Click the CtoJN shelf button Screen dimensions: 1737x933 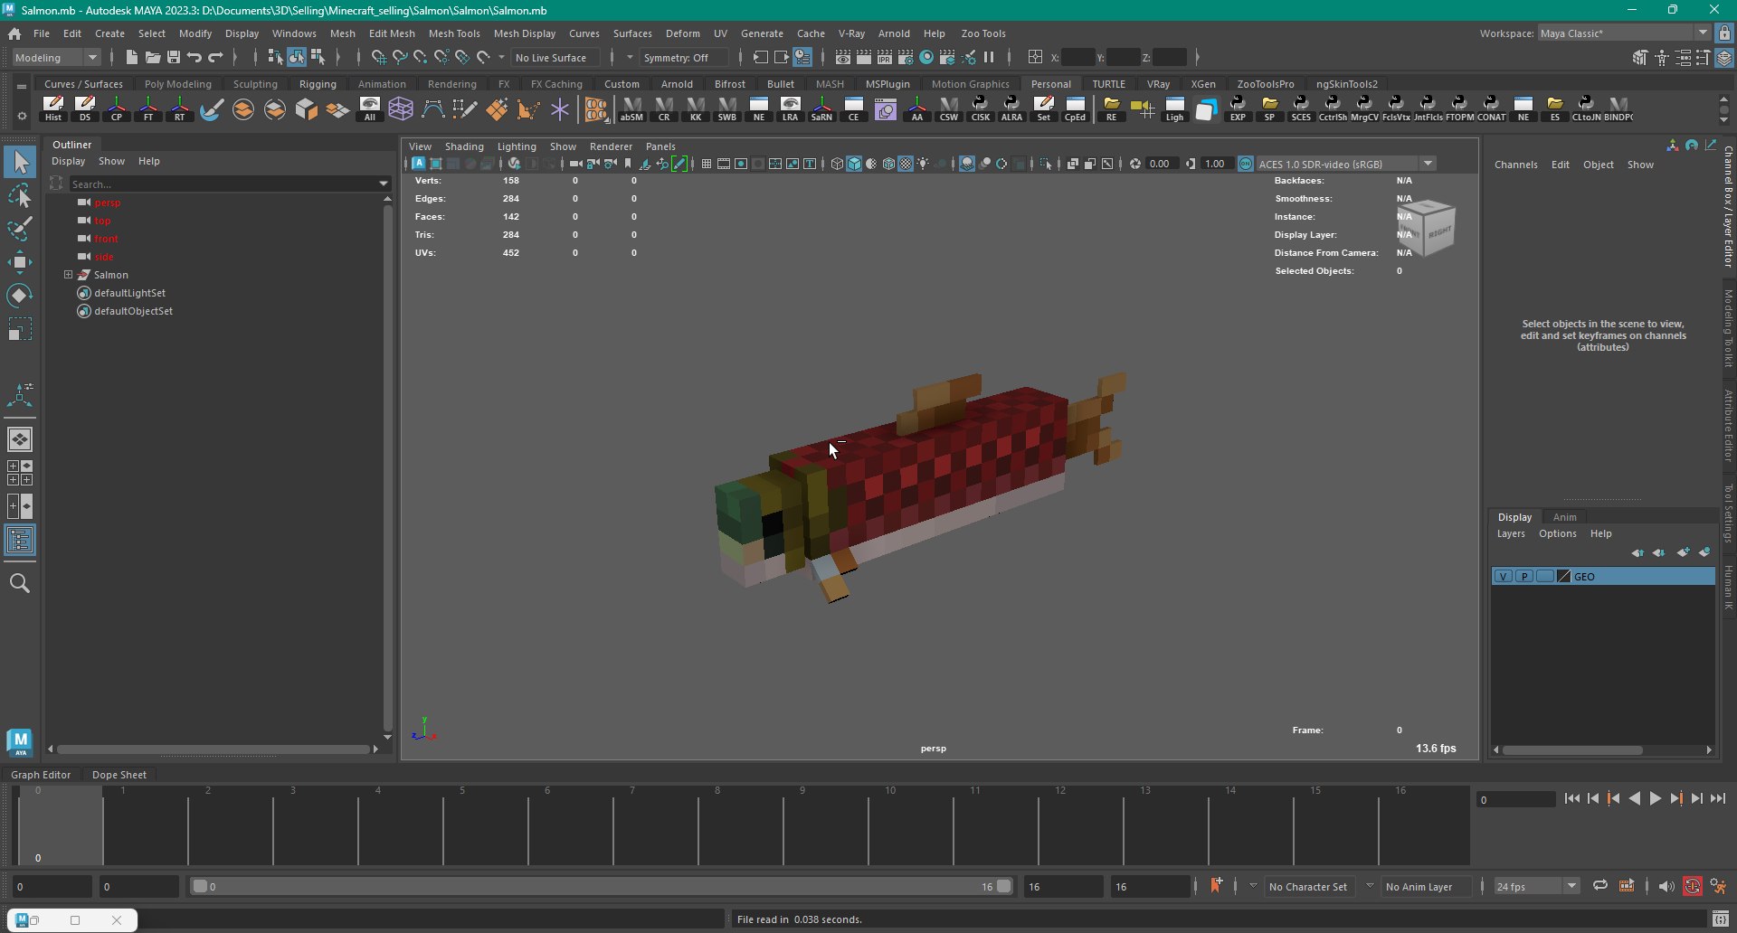coord(1586,109)
